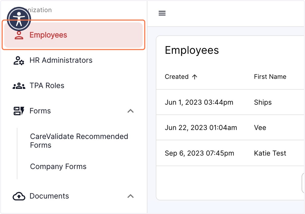Click the HR Administrators gear-person icon
This screenshot has height=214, width=305.
(x=19, y=60)
